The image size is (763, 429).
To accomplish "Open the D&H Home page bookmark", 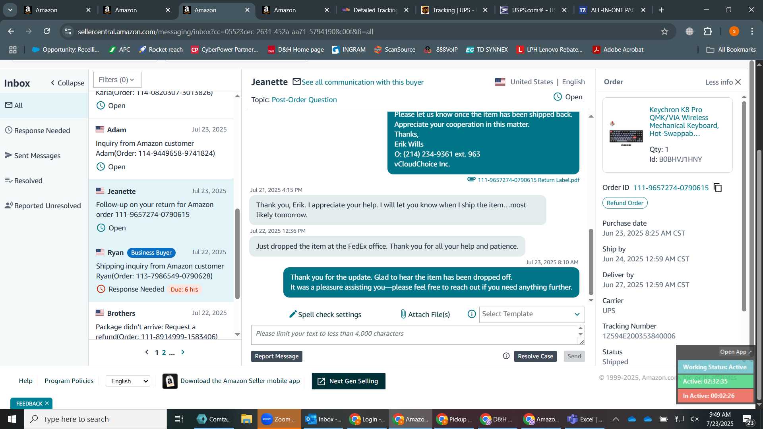I will [296, 50].
